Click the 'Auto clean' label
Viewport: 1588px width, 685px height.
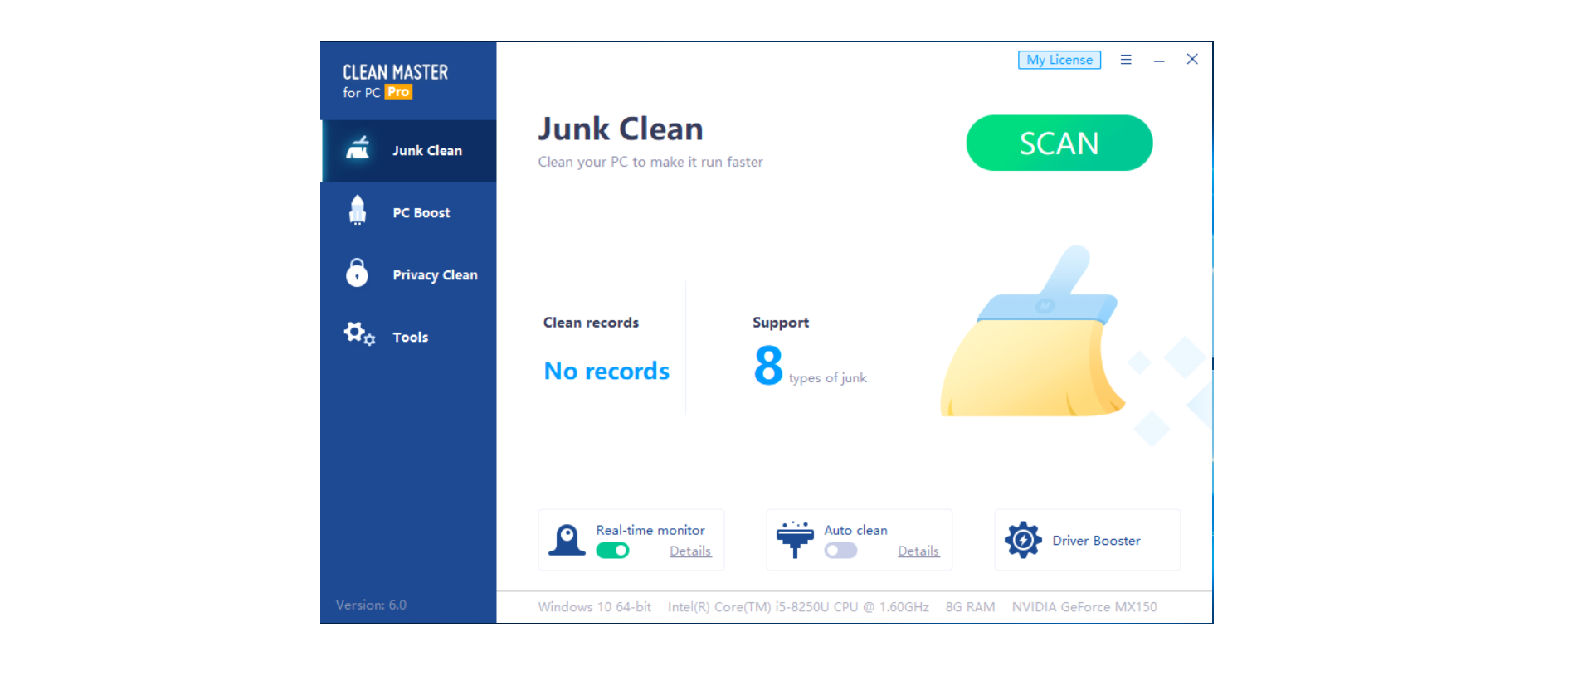click(855, 530)
